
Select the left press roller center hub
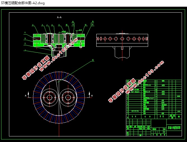click(x=49, y=97)
